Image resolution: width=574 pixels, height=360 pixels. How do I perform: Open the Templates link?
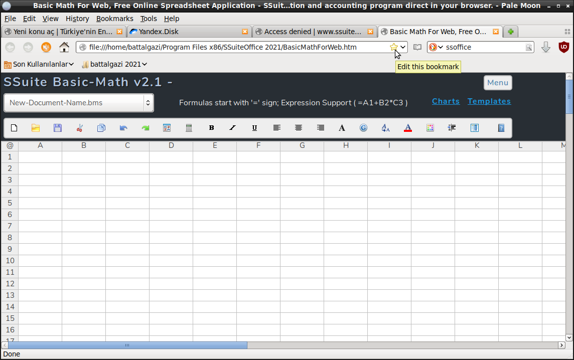coord(489,101)
